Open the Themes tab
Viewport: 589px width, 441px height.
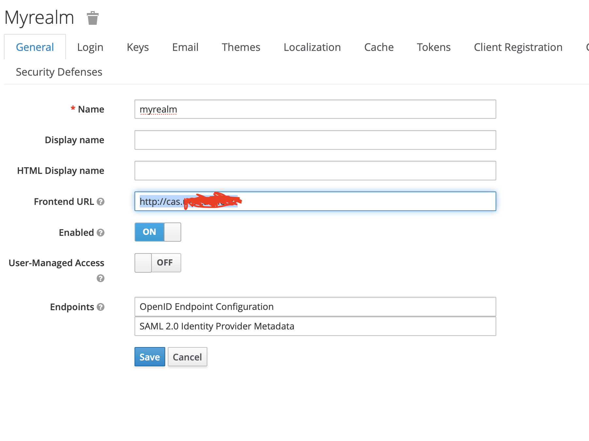coord(241,47)
